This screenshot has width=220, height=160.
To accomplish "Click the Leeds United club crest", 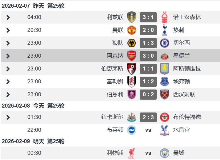I will [x=132, y=17].
